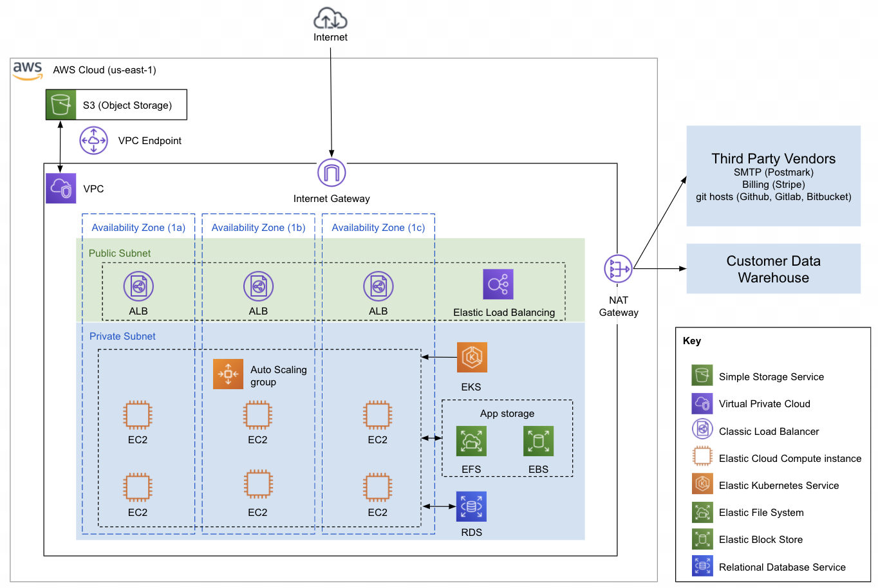Click the "SMTP (Postmark)" text

774,172
